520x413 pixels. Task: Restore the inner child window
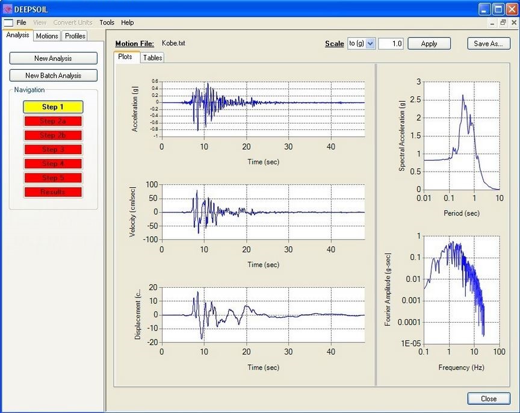(503, 22)
